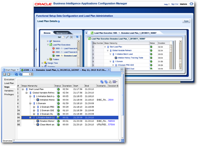This screenshot has height=146, width=198.
Task: Click the green status icon of Start Load Plan row in ODI
Action: (x=58, y=89)
